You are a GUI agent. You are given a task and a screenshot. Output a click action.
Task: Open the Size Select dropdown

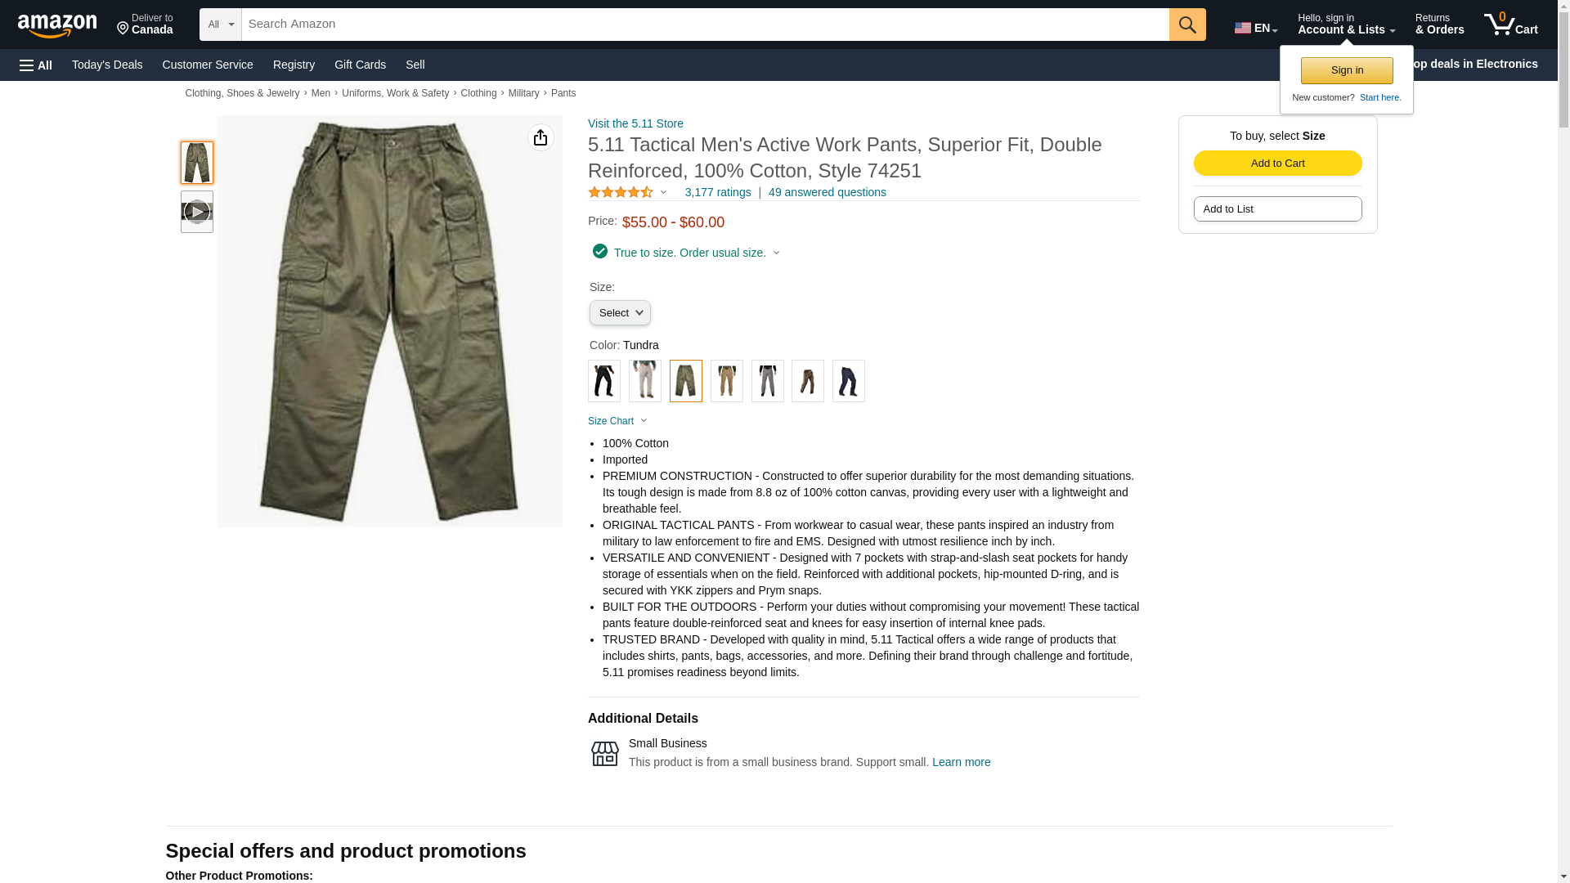click(x=620, y=313)
